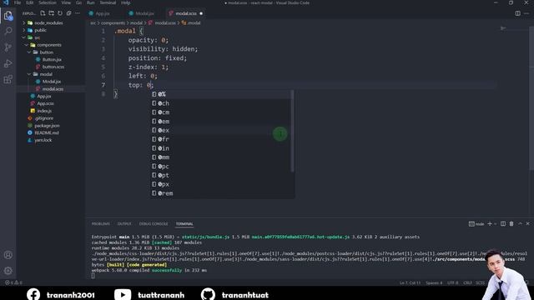Open Button.jsx in file tree
534x300 pixels.
(52, 59)
